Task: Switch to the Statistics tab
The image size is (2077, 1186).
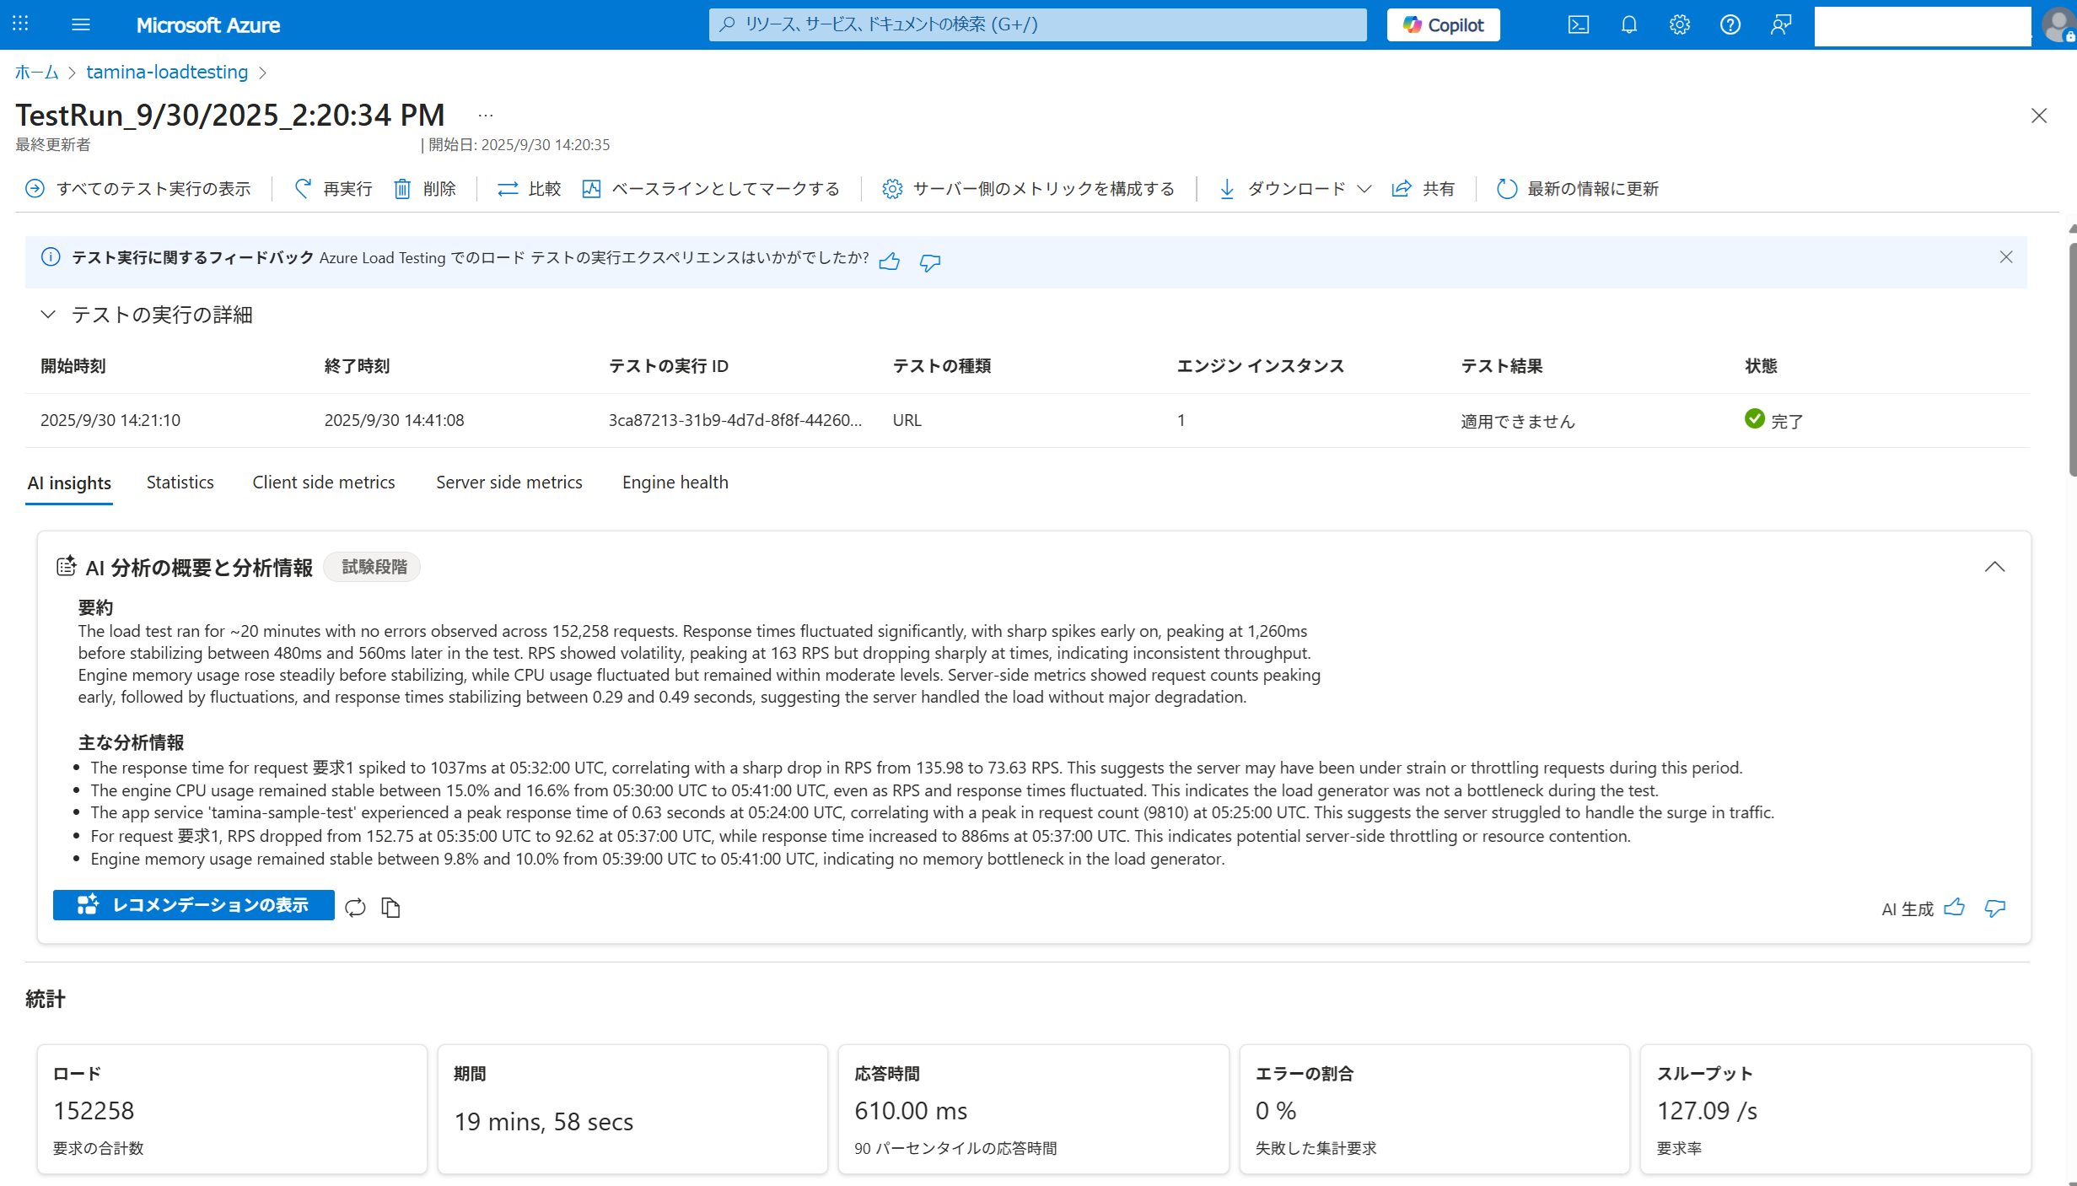Action: coord(180,482)
